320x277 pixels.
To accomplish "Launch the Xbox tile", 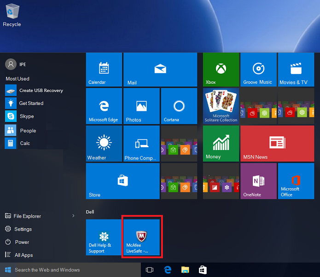I will tap(221, 69).
